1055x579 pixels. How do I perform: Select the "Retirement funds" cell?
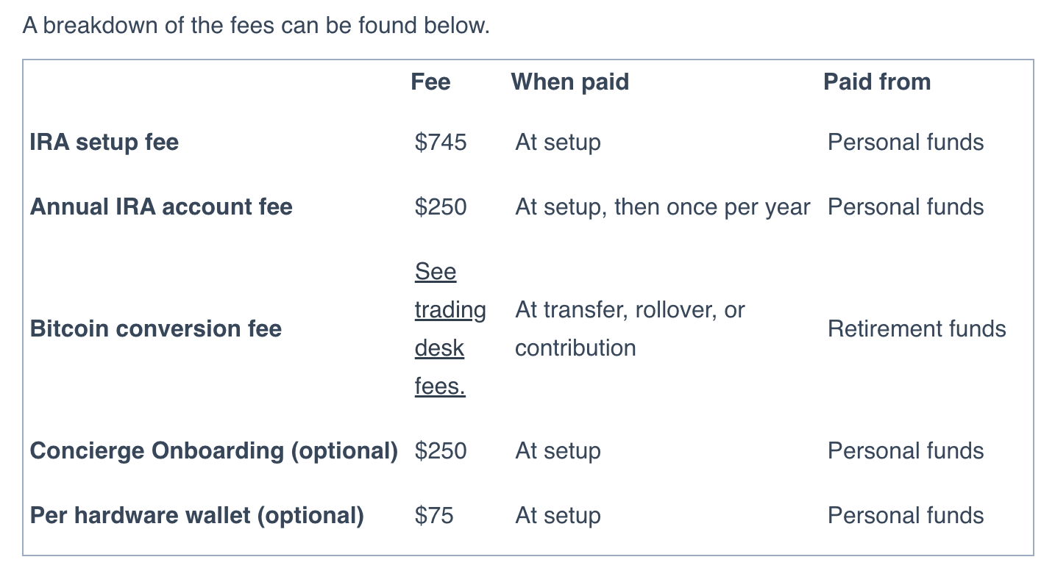pos(917,328)
